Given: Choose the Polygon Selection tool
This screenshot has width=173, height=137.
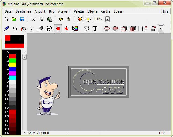Looking at the screenshot, I should [x=66, y=29].
